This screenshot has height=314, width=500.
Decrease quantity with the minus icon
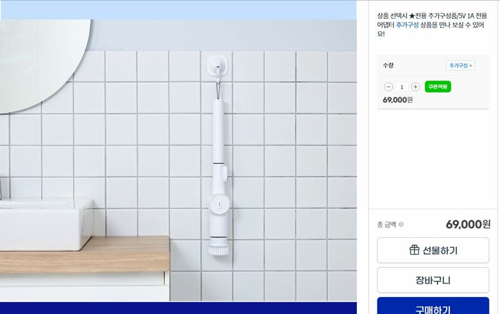point(388,87)
